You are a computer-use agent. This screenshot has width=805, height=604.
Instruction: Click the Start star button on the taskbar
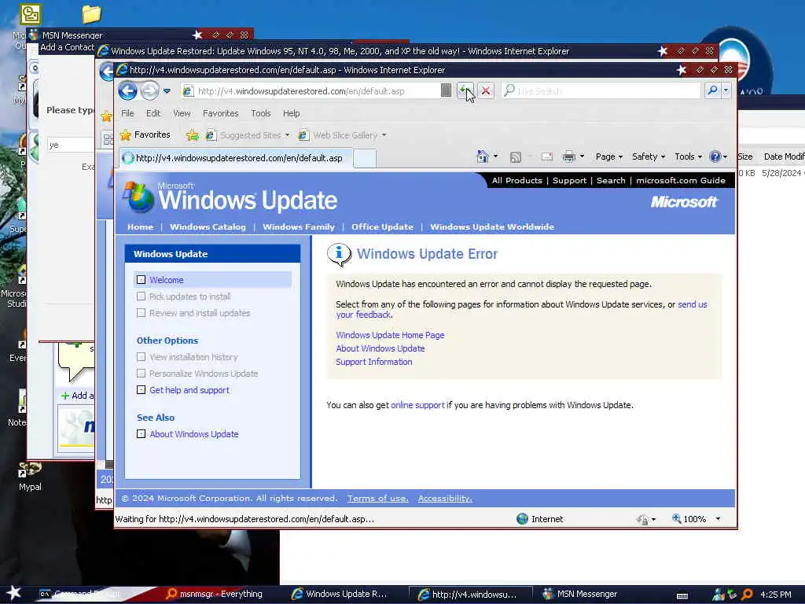coord(13,593)
